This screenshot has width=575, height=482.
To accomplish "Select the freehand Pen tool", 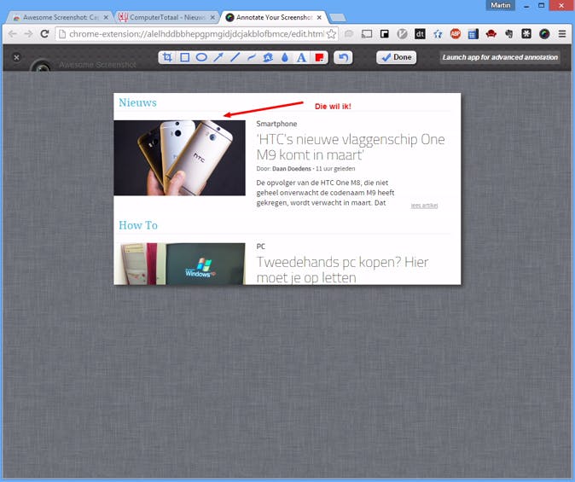I will [251, 57].
